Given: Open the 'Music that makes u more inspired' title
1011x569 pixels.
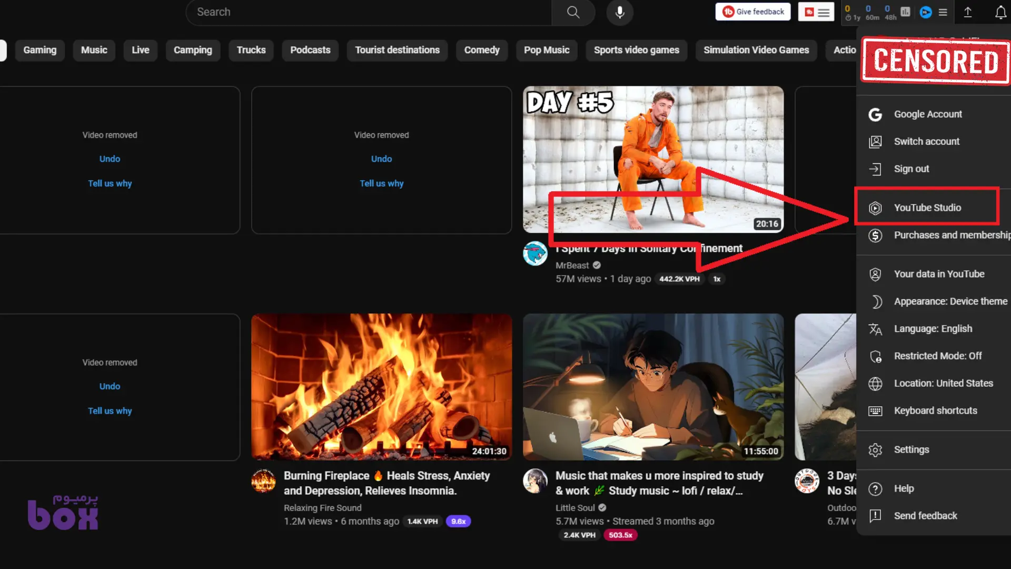Looking at the screenshot, I should (x=659, y=483).
